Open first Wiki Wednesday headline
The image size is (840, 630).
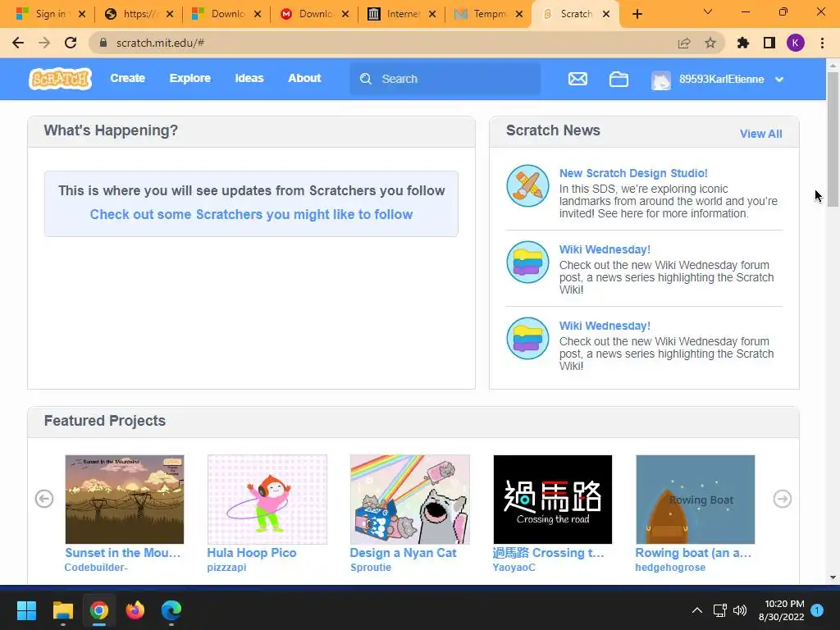(x=605, y=249)
